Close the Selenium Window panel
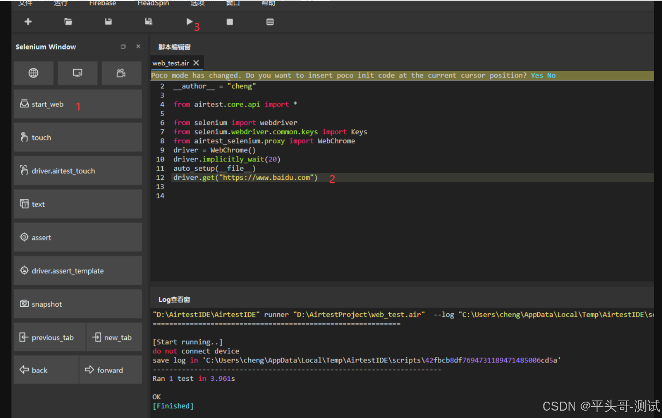Screen dimensions: 662x418 tap(138, 47)
